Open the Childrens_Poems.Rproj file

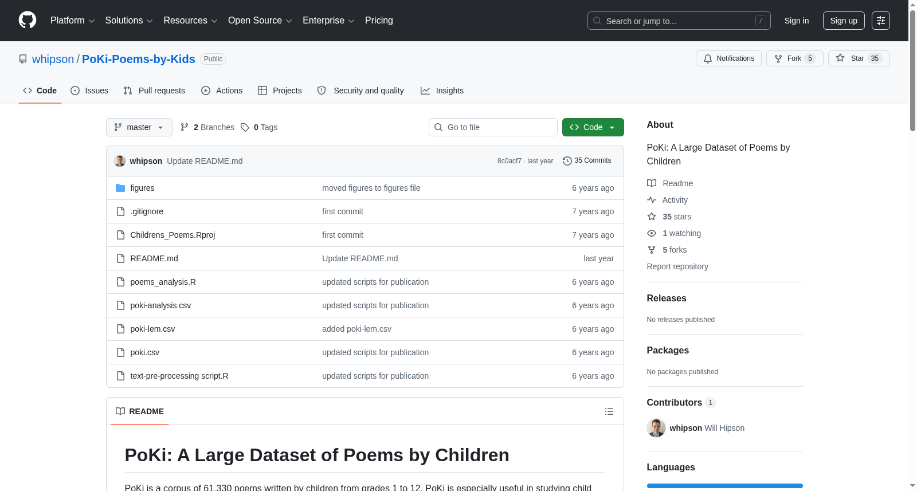tap(173, 235)
